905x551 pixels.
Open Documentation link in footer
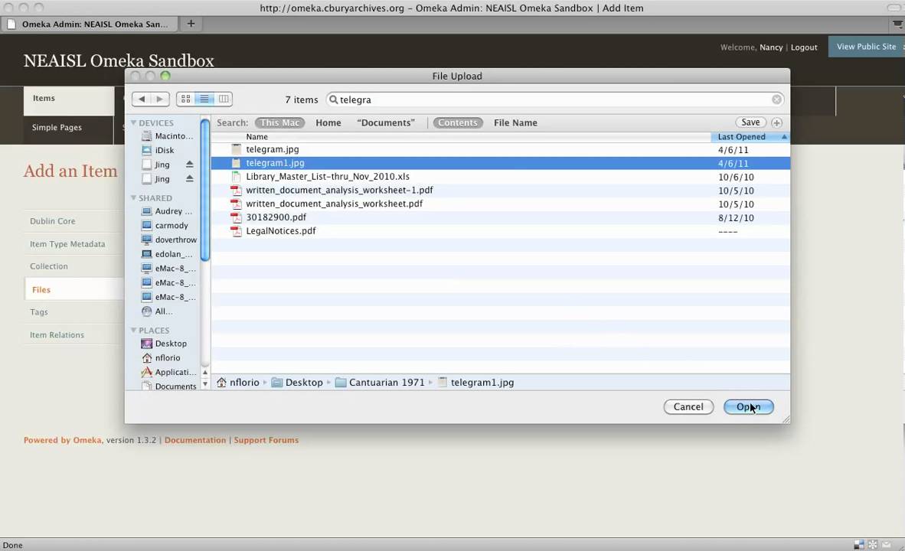[x=195, y=440]
